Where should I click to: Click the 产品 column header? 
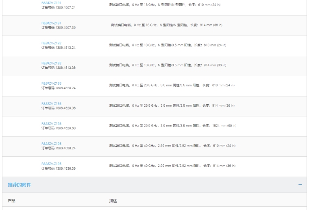(x=12, y=201)
